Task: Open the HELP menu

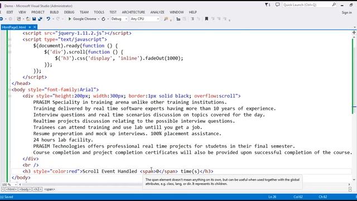Action: click(192, 12)
